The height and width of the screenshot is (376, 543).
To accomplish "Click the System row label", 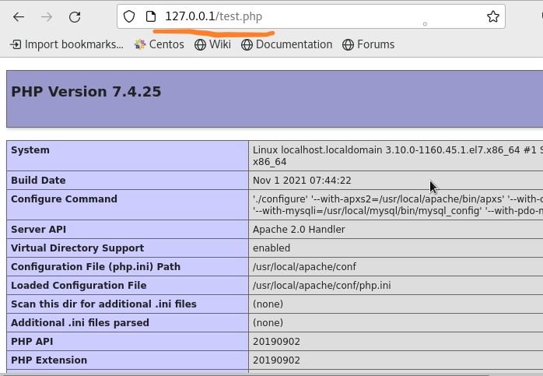I will (x=30, y=150).
